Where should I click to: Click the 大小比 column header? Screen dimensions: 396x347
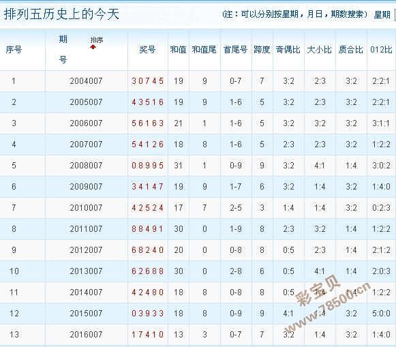[320, 50]
